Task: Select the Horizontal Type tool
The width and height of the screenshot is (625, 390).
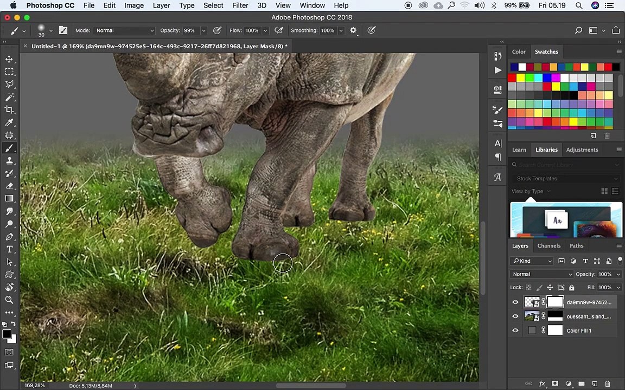Action: pos(9,250)
